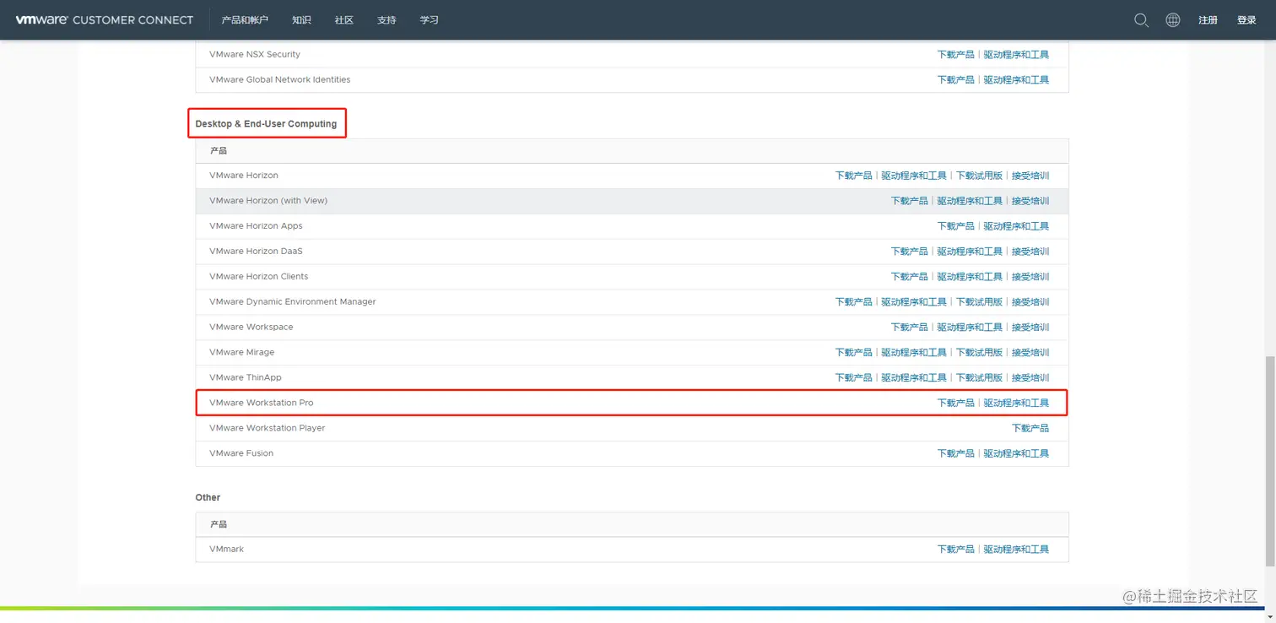This screenshot has width=1276, height=623.
Task: Click 下载产品 for VMware NSX Security
Action: pos(955,54)
